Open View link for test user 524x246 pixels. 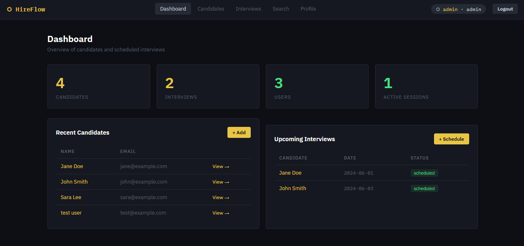220,213
